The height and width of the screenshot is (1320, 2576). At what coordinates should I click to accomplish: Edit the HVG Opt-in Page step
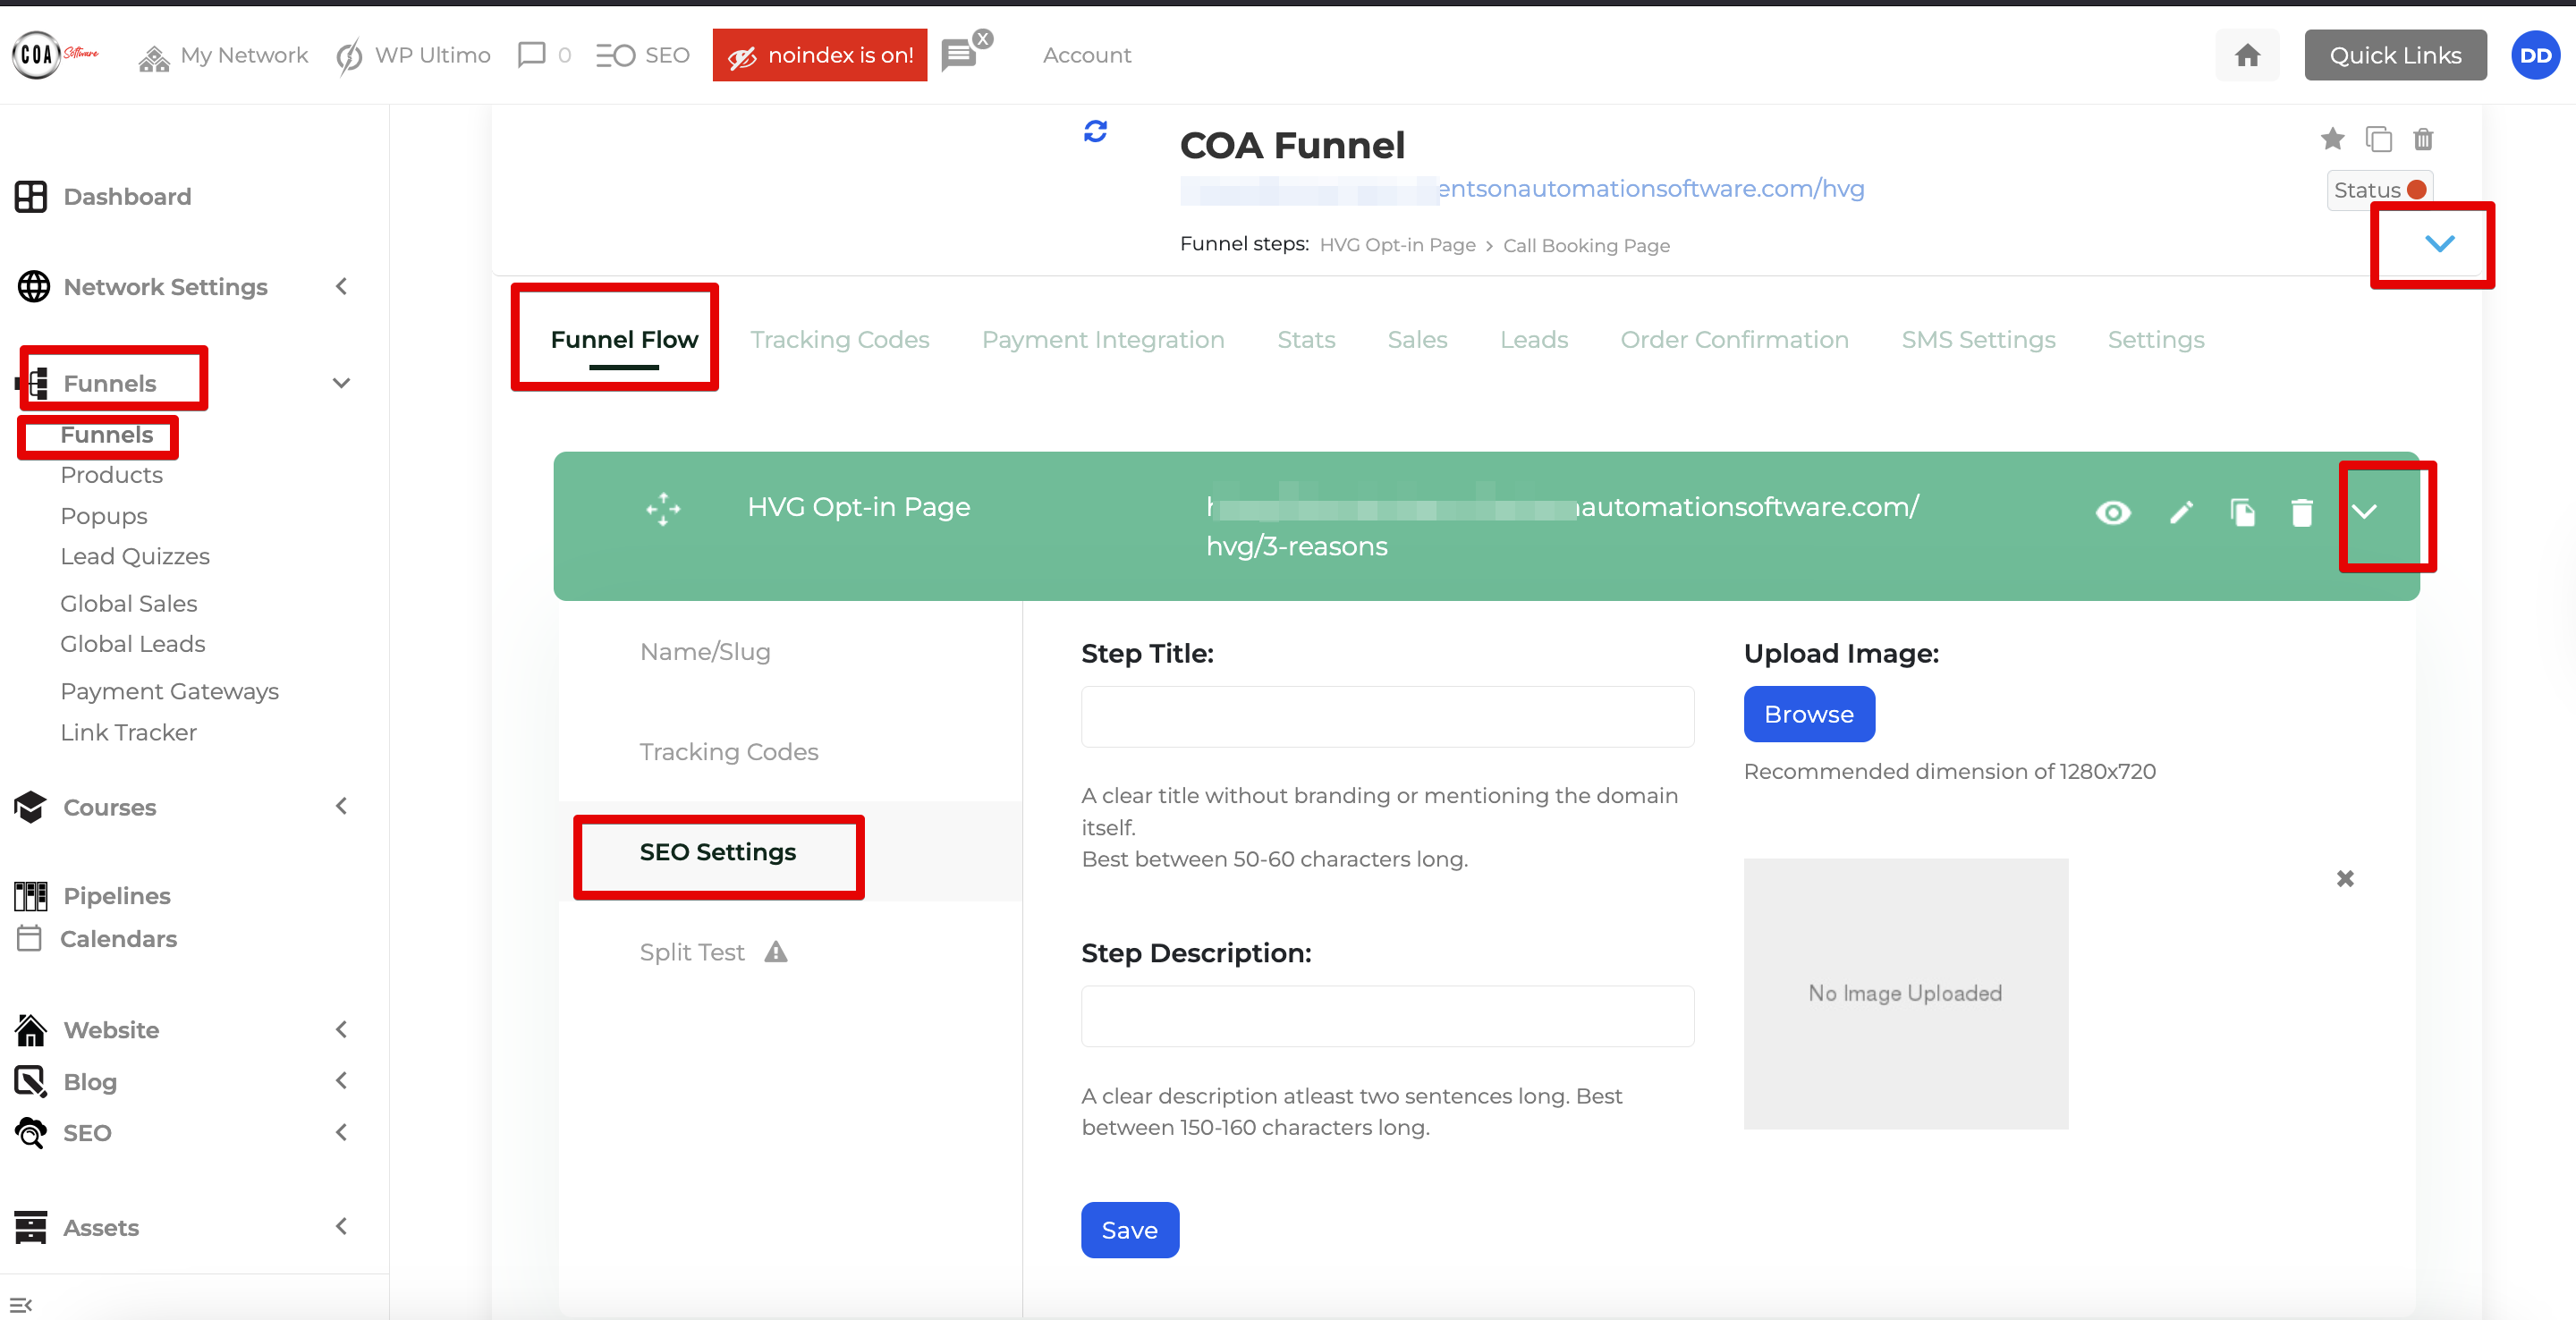click(x=2182, y=512)
